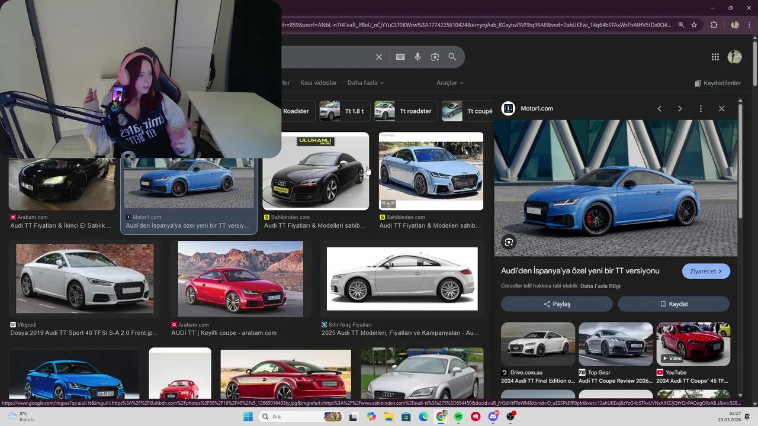The width and height of the screenshot is (758, 426).
Task: Open Discord from the taskbar
Action: pos(493,417)
